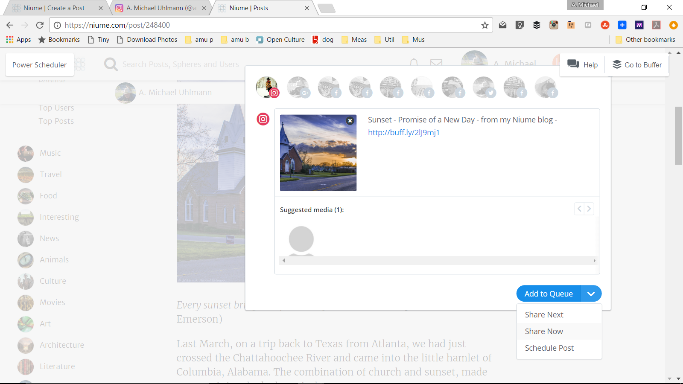
Task: Click the Help chat icon
Action: (573, 64)
